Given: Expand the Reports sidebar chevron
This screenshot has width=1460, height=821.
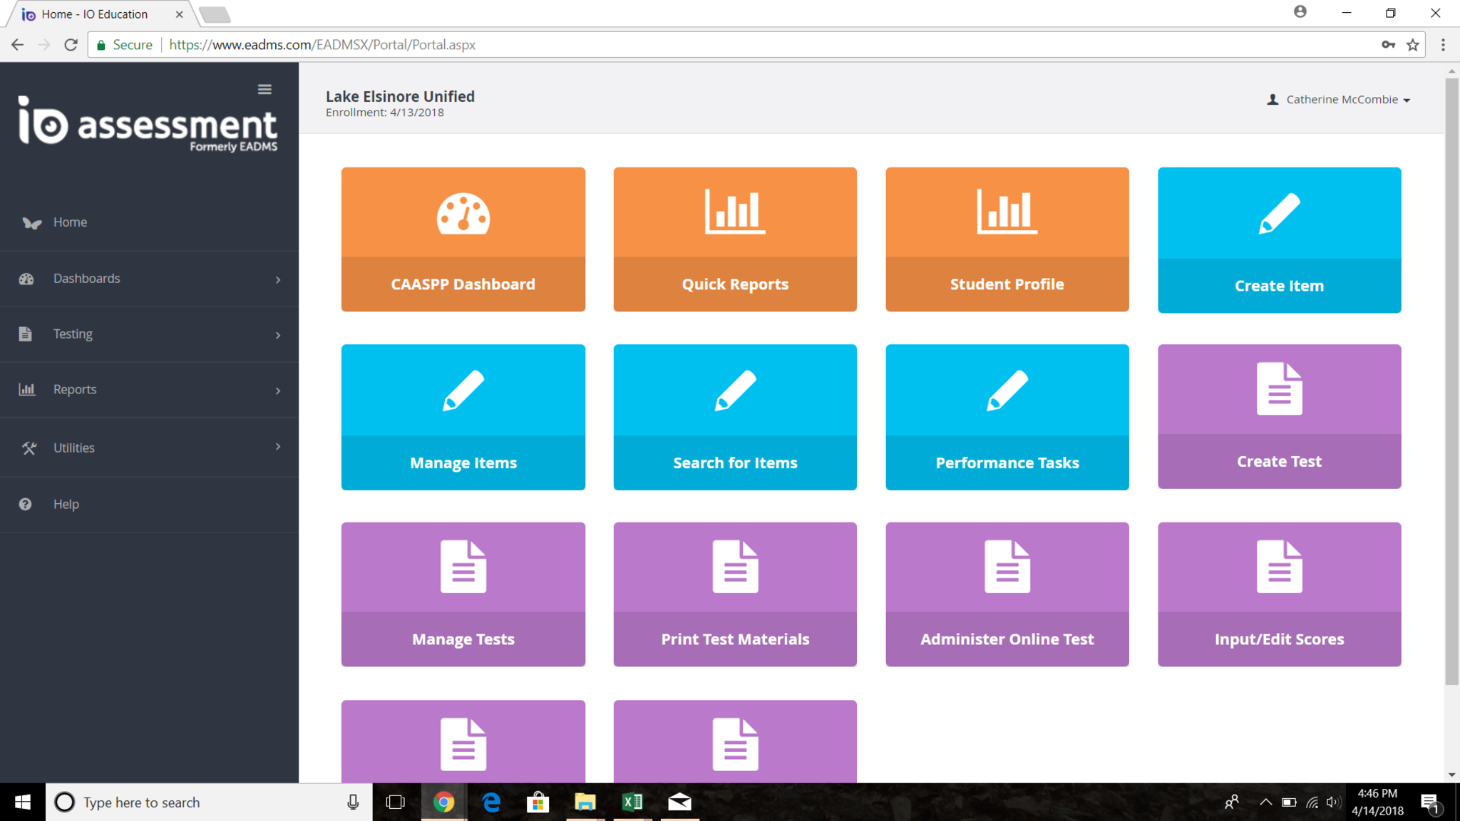Looking at the screenshot, I should click(x=278, y=391).
